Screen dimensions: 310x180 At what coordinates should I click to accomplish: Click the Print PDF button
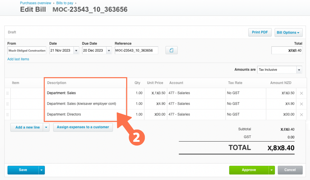[x=260, y=32]
